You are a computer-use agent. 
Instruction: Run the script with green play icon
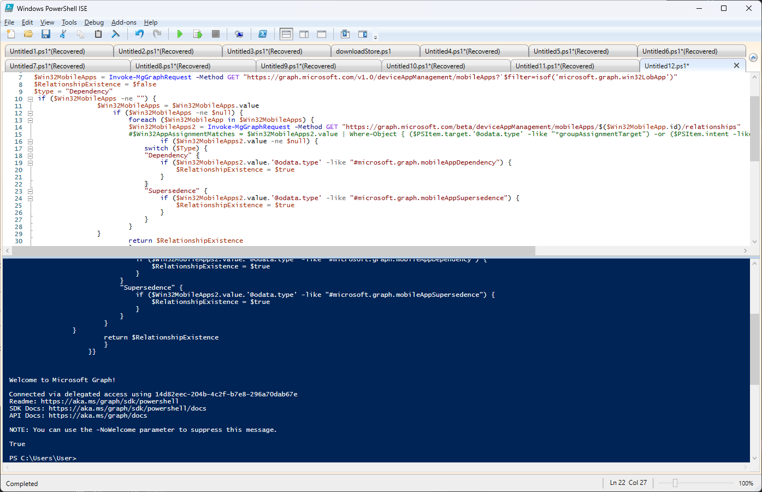(180, 34)
